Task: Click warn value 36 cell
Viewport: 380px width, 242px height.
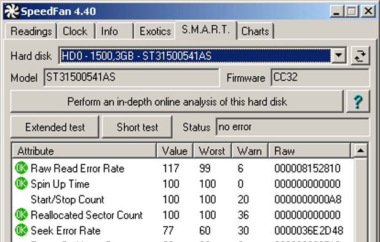Action: [243, 214]
